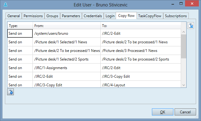Screen dimensions: 201x121
Task: Minimize the Edit User window
Action: click(x=173, y=4)
